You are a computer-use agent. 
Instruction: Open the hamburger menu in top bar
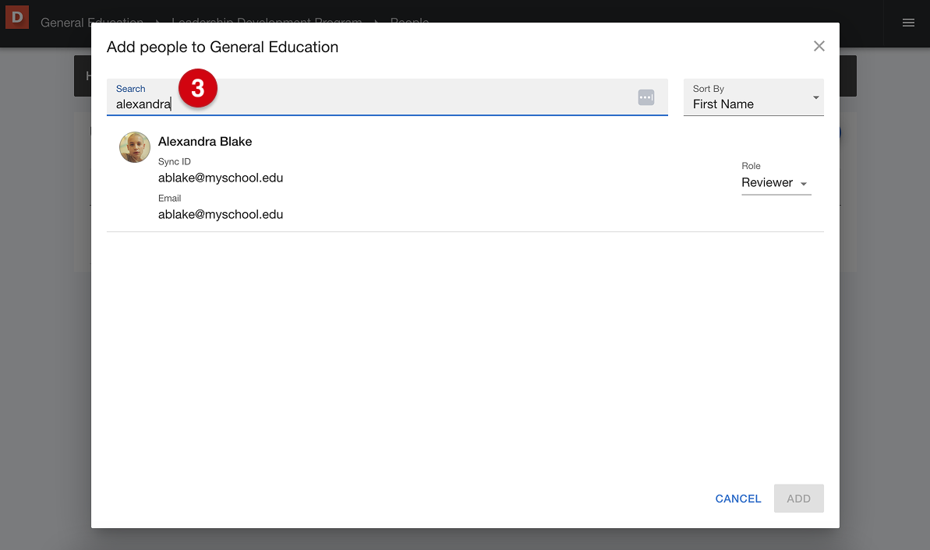pos(908,23)
